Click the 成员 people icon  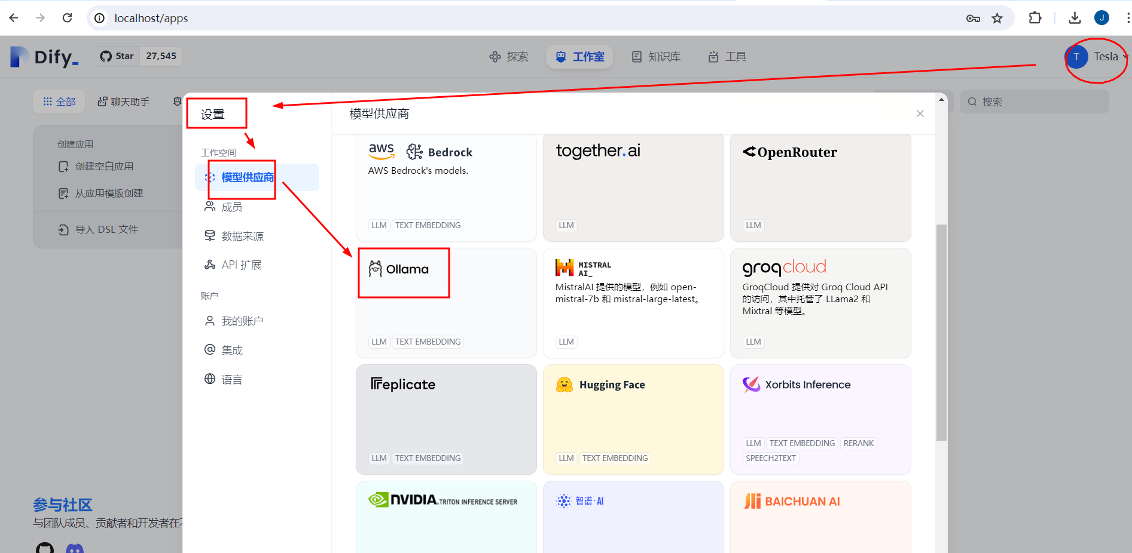coord(210,207)
